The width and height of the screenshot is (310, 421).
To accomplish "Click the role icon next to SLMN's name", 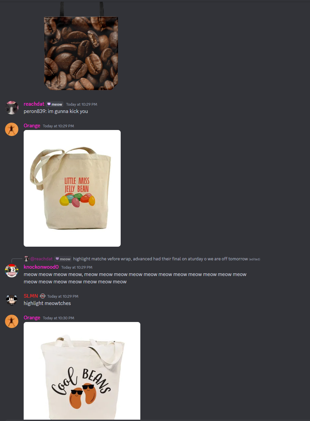I will pos(42,296).
